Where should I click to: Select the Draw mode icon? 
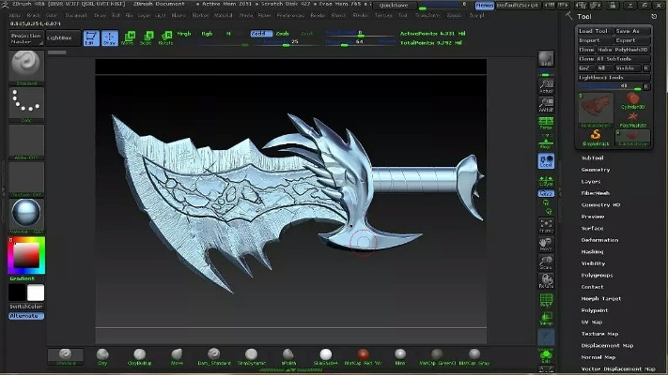coord(111,38)
